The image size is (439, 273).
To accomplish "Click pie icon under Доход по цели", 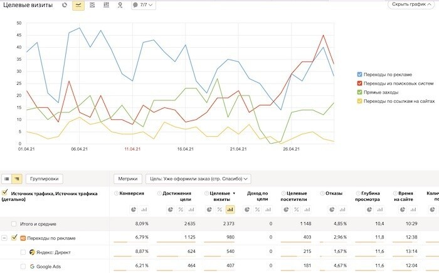I will 247,210.
